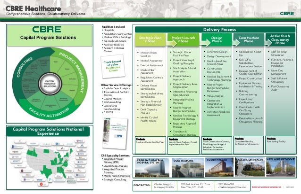
Task: Select the Project Launch Phase header
Action: tap(183, 39)
